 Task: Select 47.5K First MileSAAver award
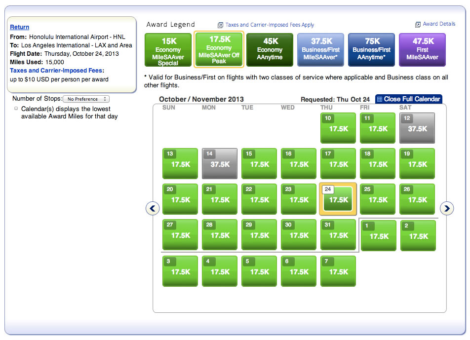click(422, 50)
